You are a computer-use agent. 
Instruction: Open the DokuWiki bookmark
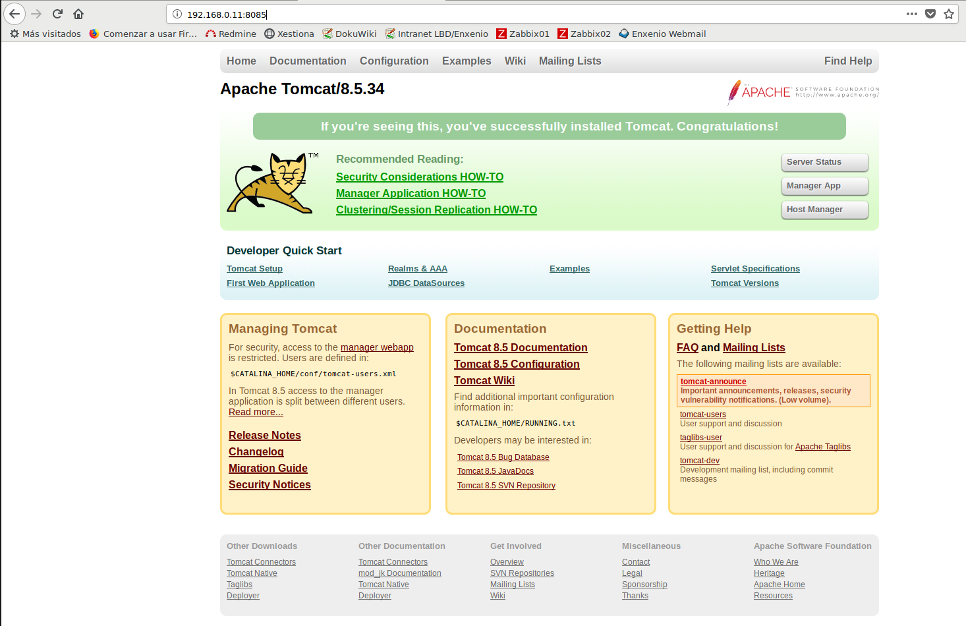point(349,34)
